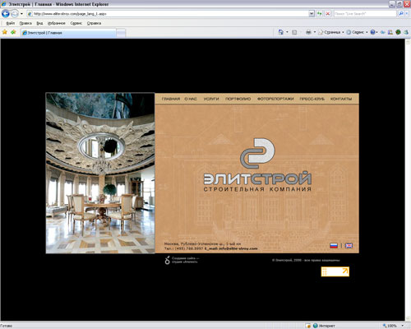This screenshot has width=411, height=329.
Task: Click the Live Search input box
Action: tap(365, 13)
